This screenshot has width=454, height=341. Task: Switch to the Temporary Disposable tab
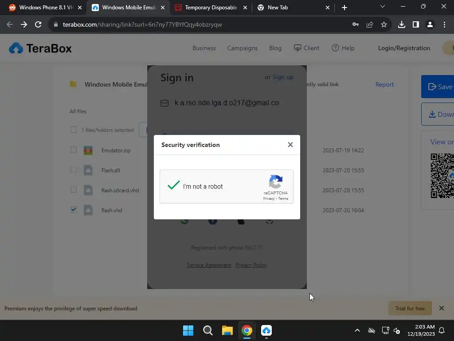(x=211, y=8)
